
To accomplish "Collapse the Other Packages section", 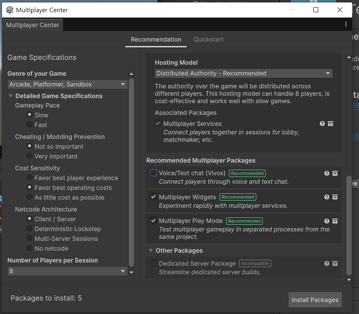I will pyautogui.click(x=151, y=251).
